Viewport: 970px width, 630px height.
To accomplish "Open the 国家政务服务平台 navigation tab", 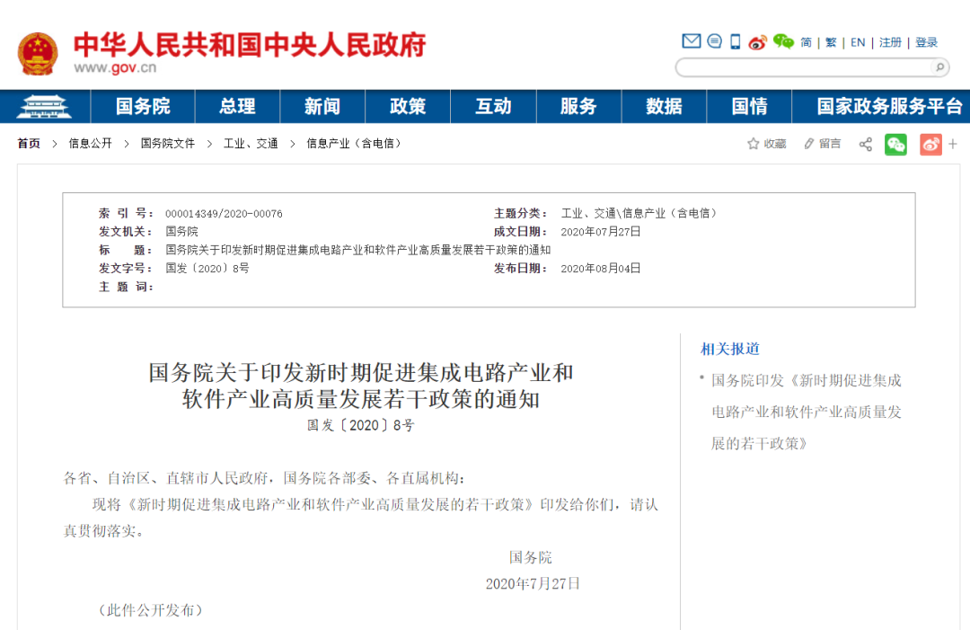I will (x=888, y=106).
